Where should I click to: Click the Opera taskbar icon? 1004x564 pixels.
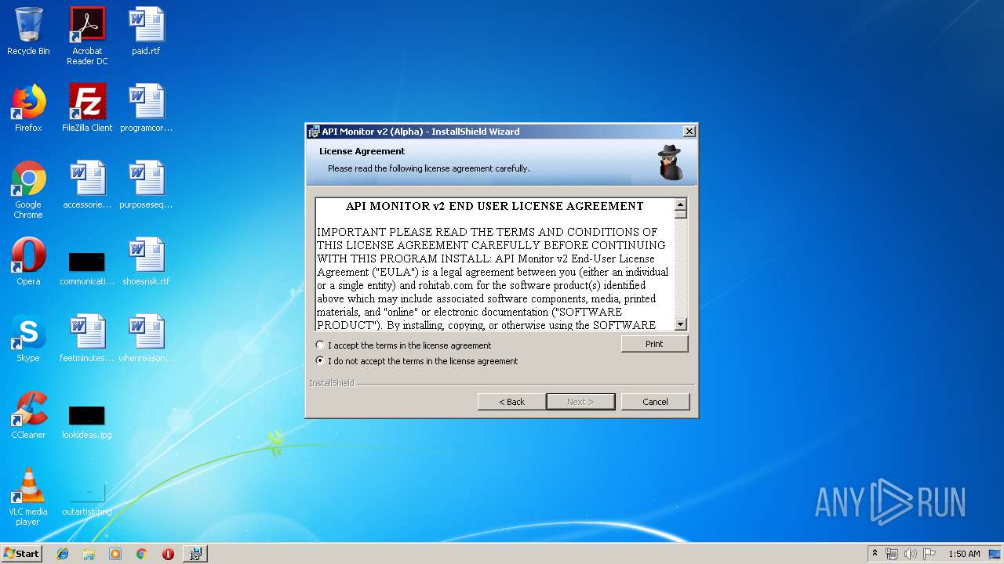[168, 554]
